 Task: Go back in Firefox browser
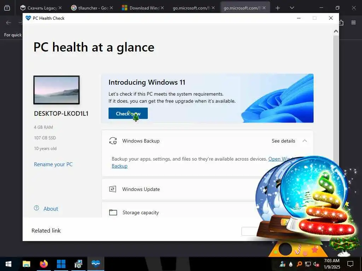coord(8,23)
